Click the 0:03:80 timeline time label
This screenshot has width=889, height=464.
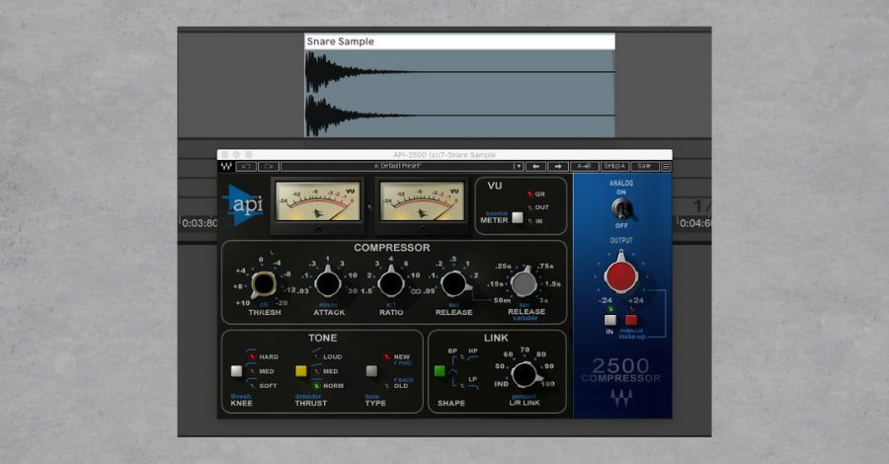[199, 223]
